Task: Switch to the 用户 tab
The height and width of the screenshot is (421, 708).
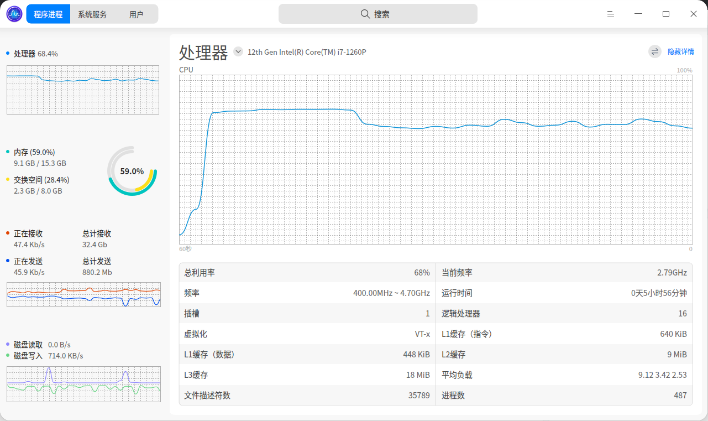Action: tap(136, 14)
